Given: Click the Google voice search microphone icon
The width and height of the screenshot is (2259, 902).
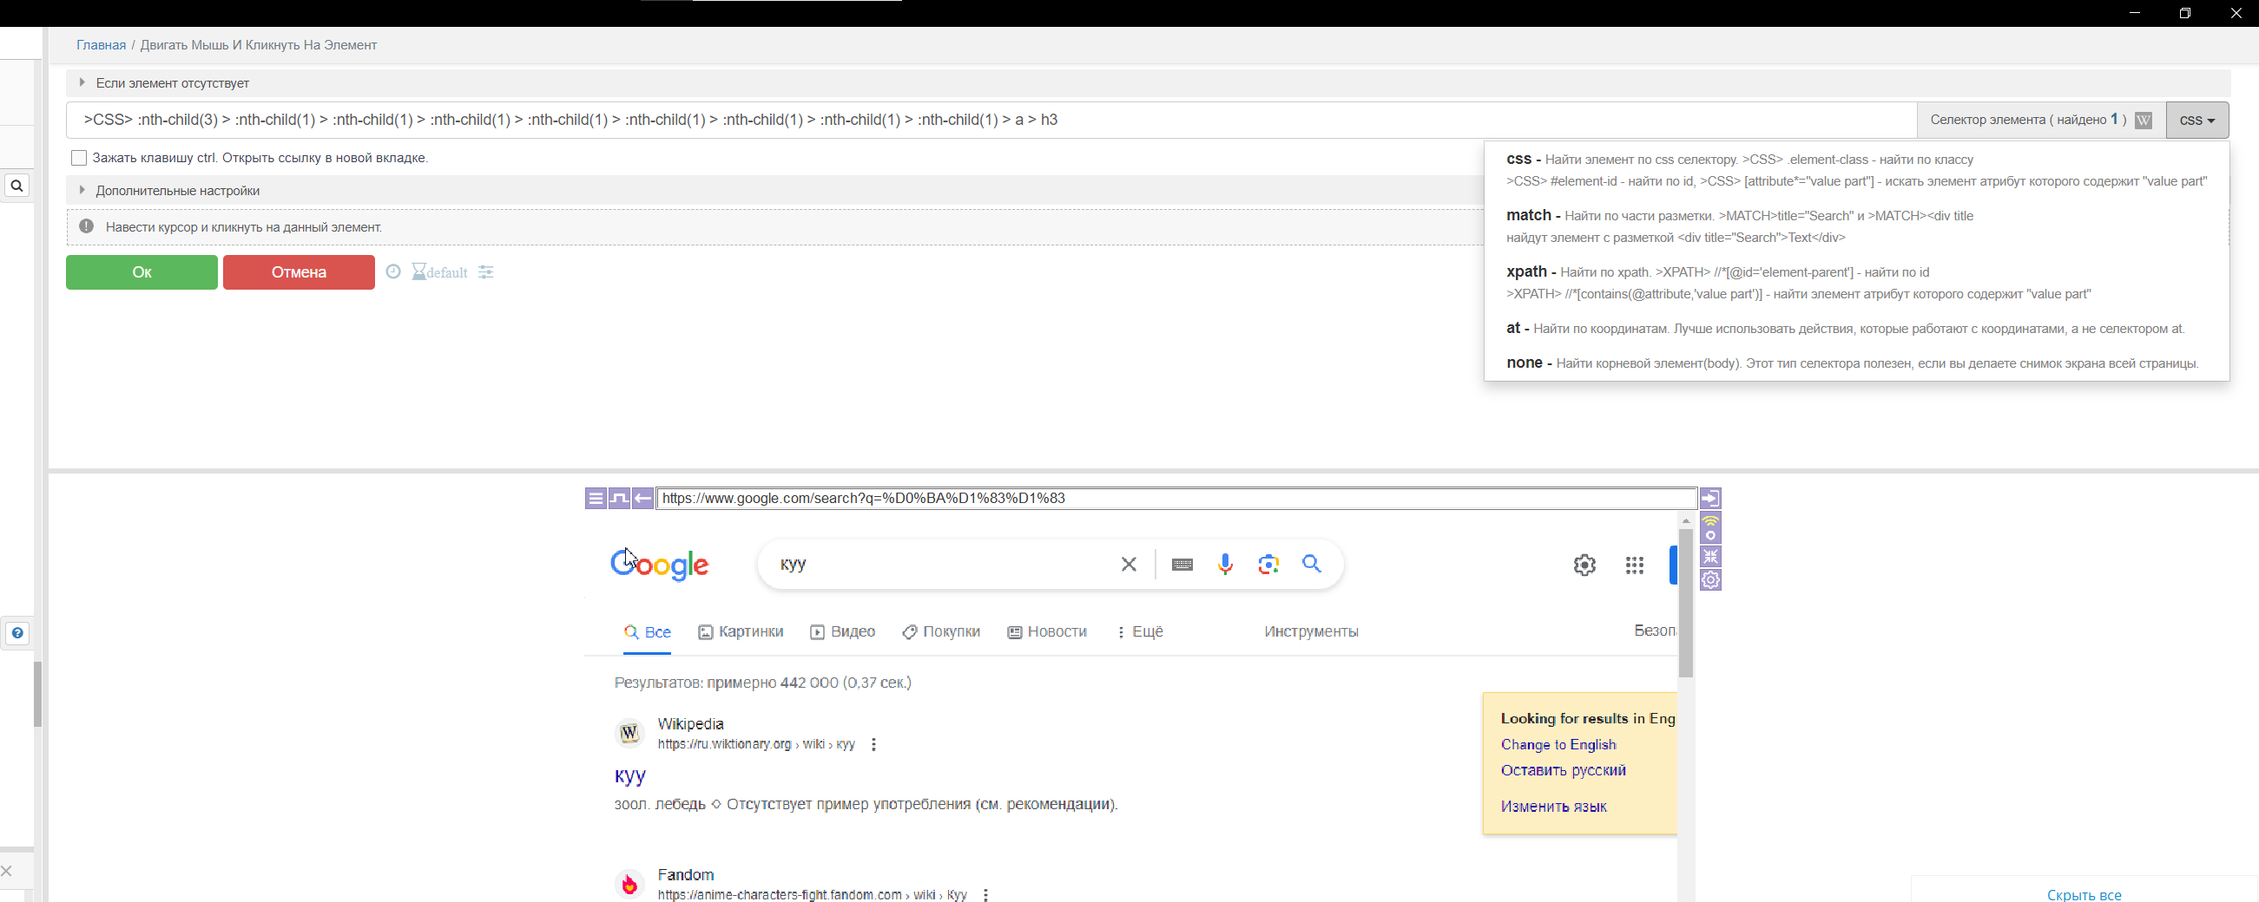Looking at the screenshot, I should pyautogui.click(x=1225, y=565).
